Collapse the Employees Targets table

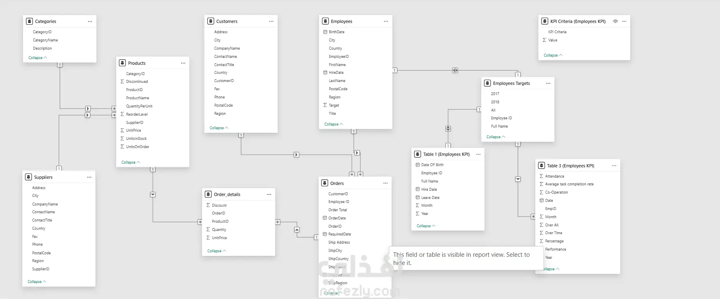click(x=495, y=137)
